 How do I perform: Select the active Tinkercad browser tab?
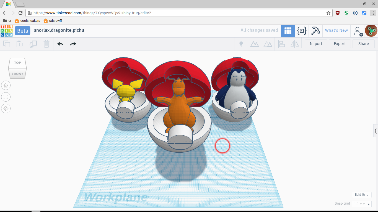(8, 4)
